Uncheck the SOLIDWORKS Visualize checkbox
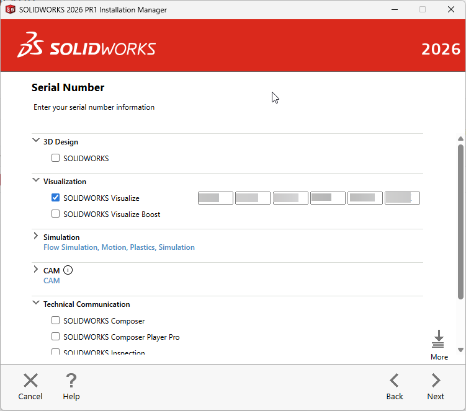 pyautogui.click(x=56, y=198)
